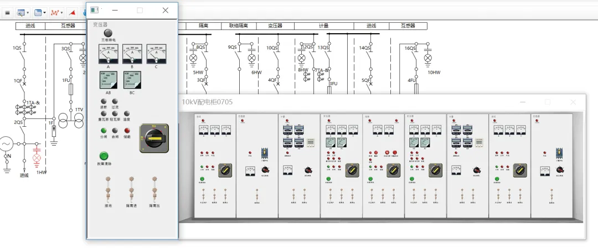This screenshot has width=598, height=248.
Task: Click the red 储能 lamp in 变压器 panel
Action: [x=127, y=131]
